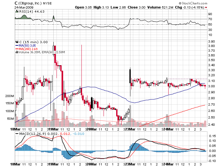Image resolution: width=221 pixels, height=167 pixels.
Task: Click the Chg -0.13 (-4.15%) value
Action: [189, 7]
